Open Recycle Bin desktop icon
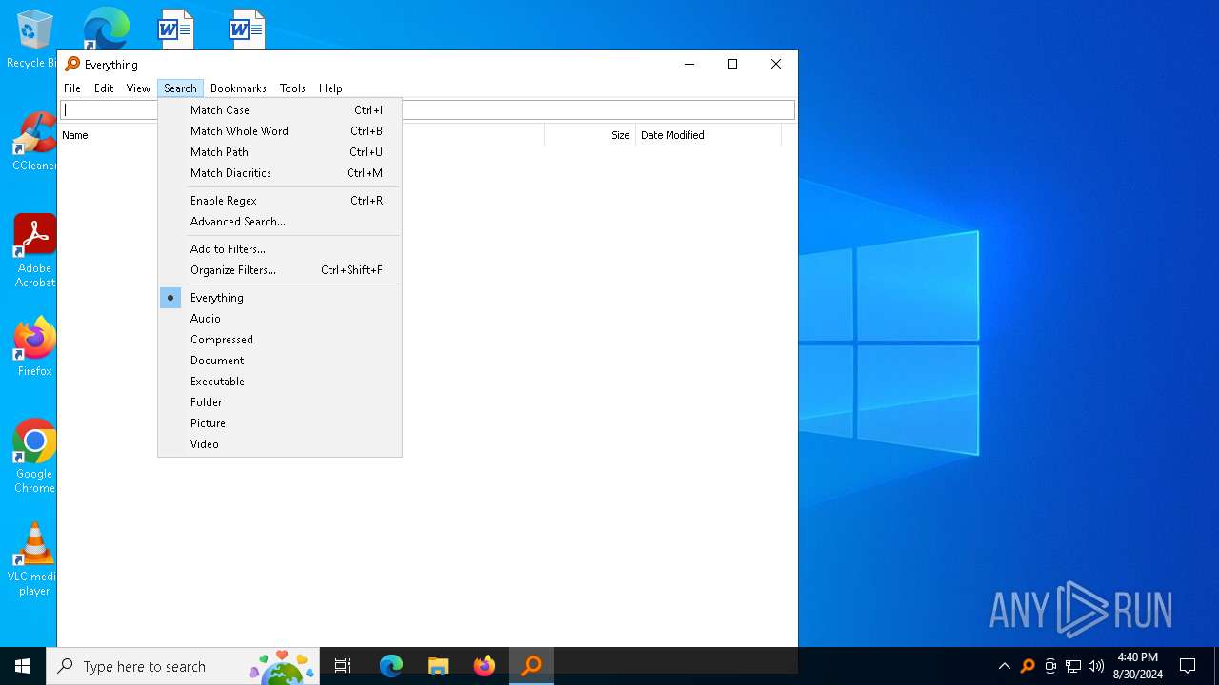 [34, 40]
